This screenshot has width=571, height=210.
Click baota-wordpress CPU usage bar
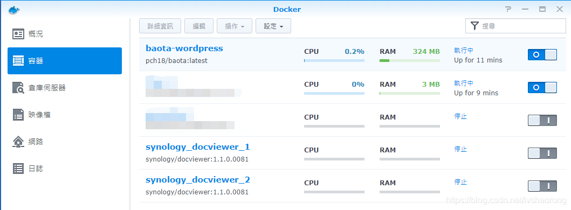point(334,60)
